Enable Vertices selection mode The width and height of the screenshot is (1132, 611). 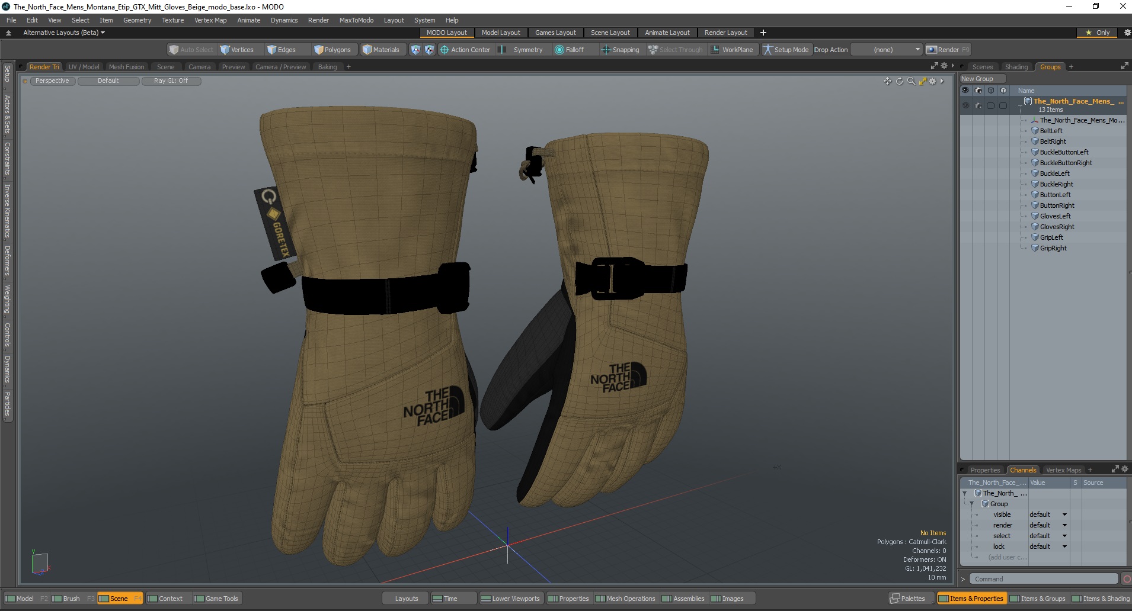pos(236,50)
